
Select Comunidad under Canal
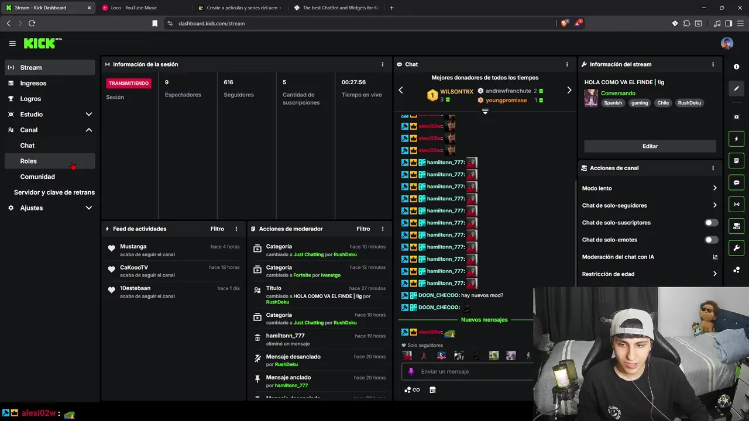click(x=50, y=177)
